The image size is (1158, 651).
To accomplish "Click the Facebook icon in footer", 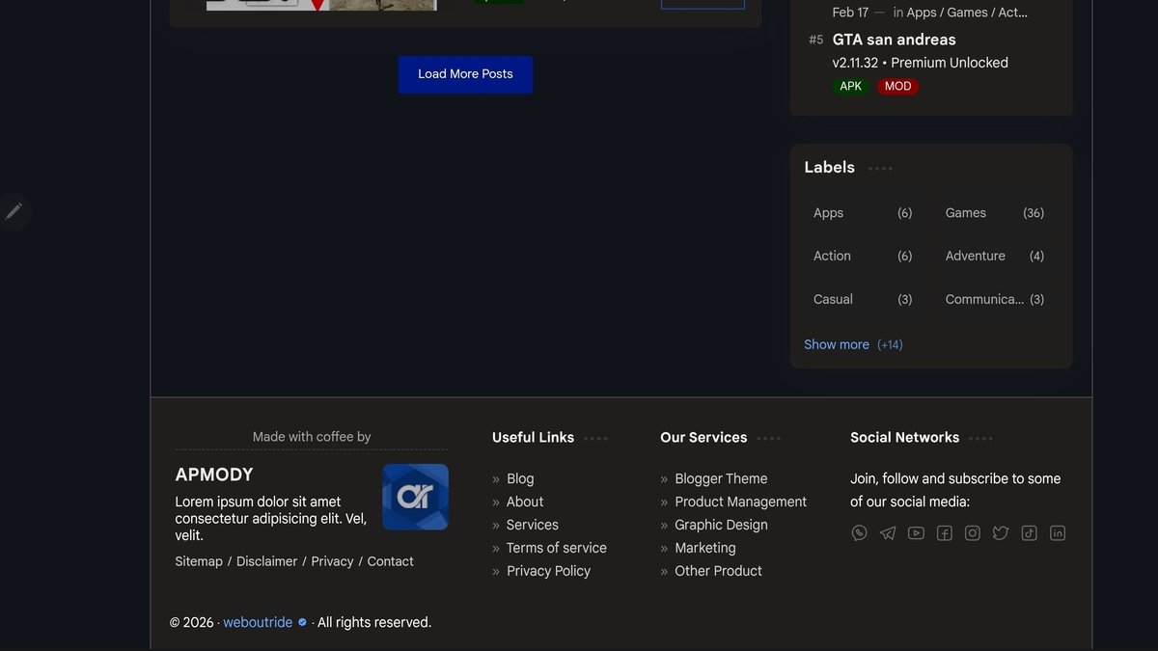I will [944, 533].
